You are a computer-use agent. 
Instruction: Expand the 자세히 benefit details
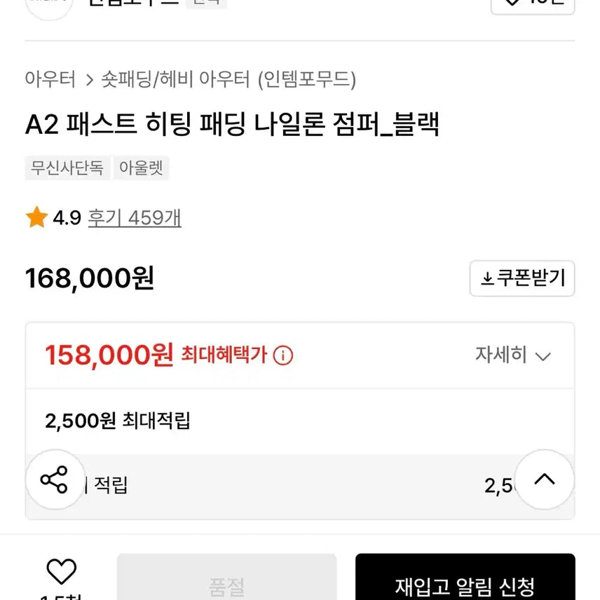pos(513,355)
